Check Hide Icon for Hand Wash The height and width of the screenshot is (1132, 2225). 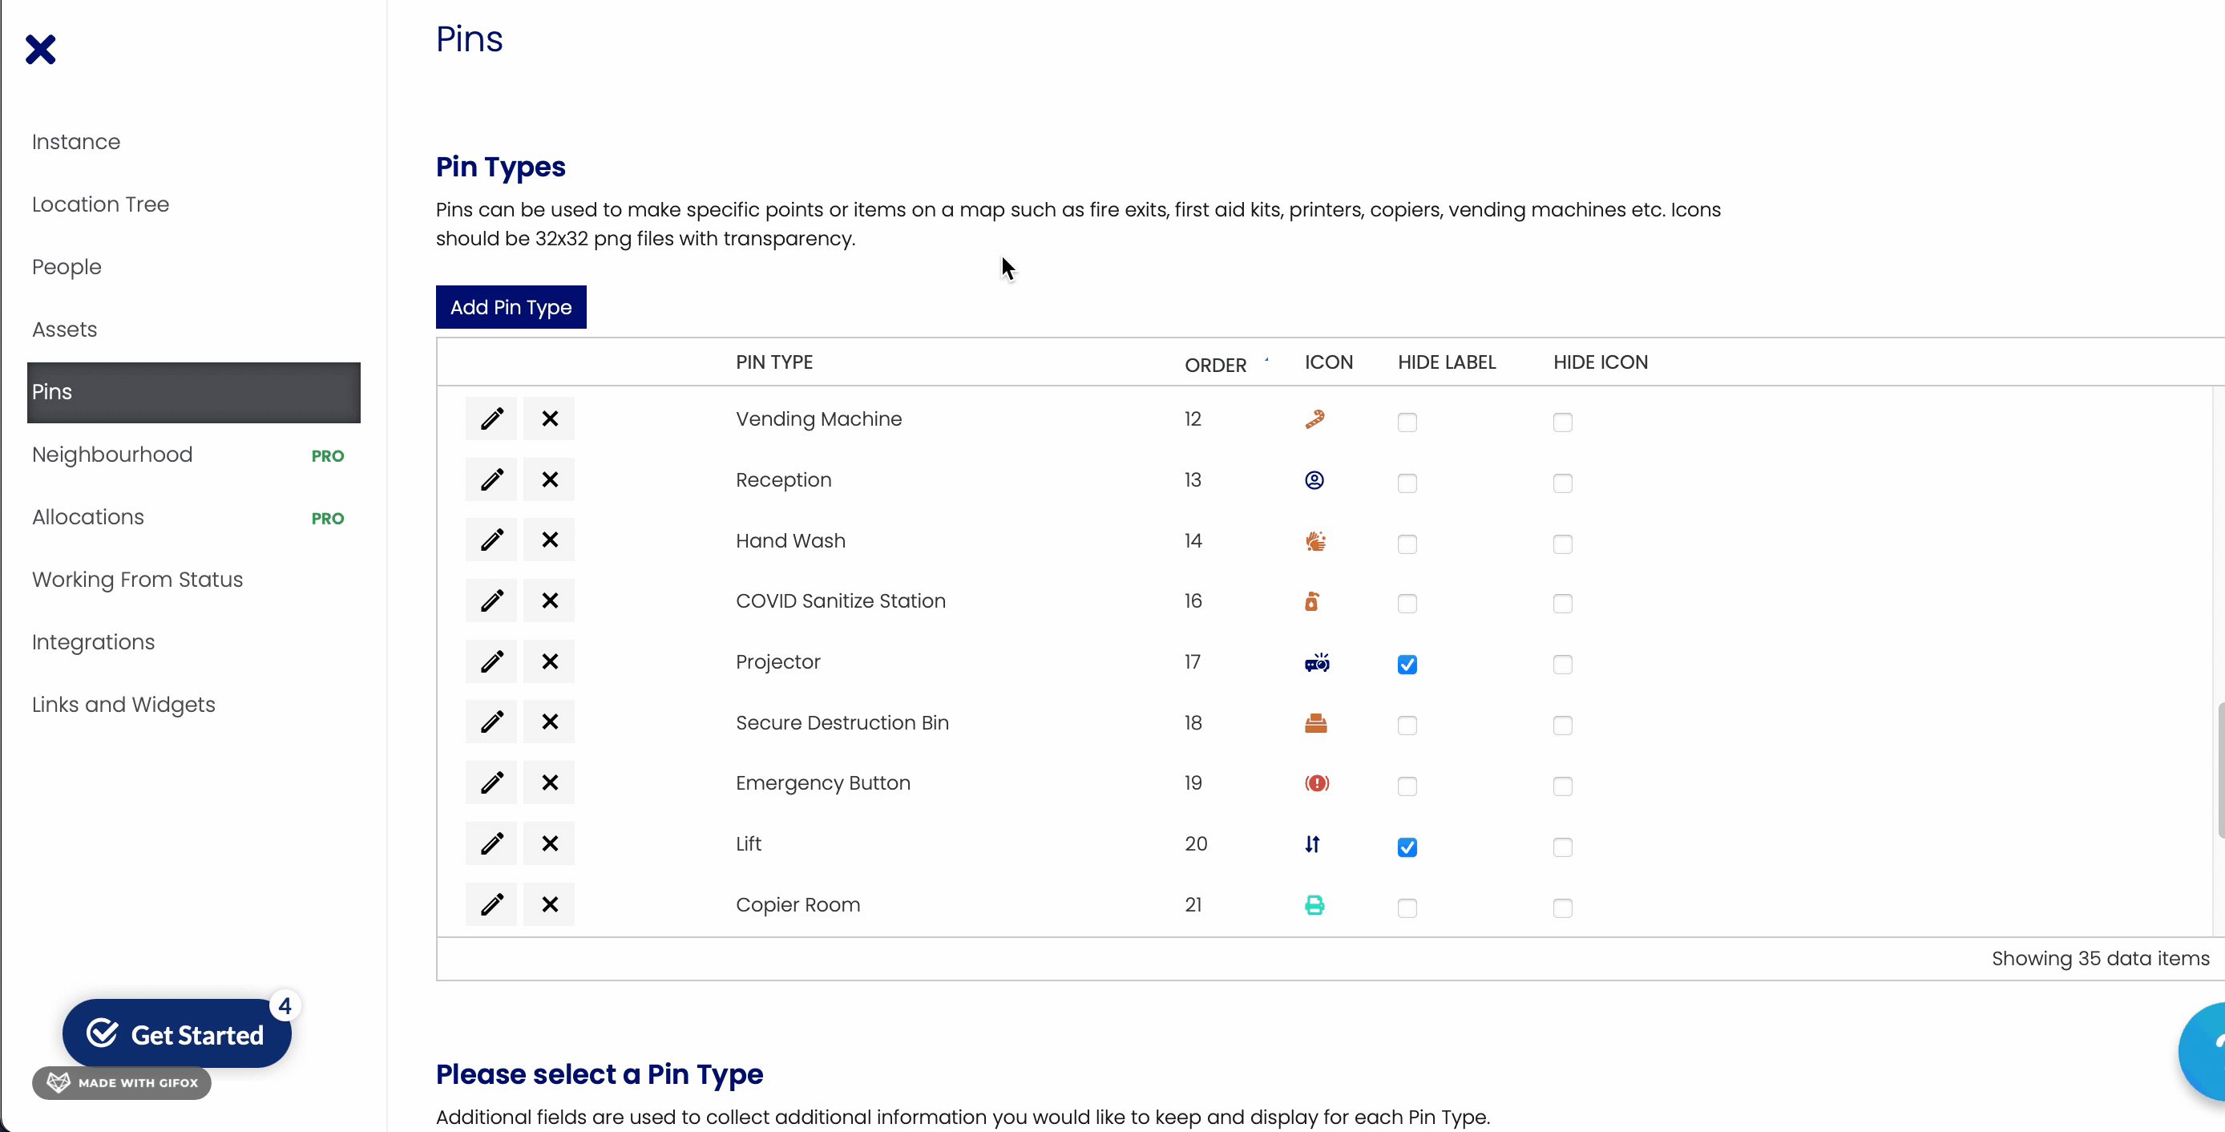(x=1562, y=544)
